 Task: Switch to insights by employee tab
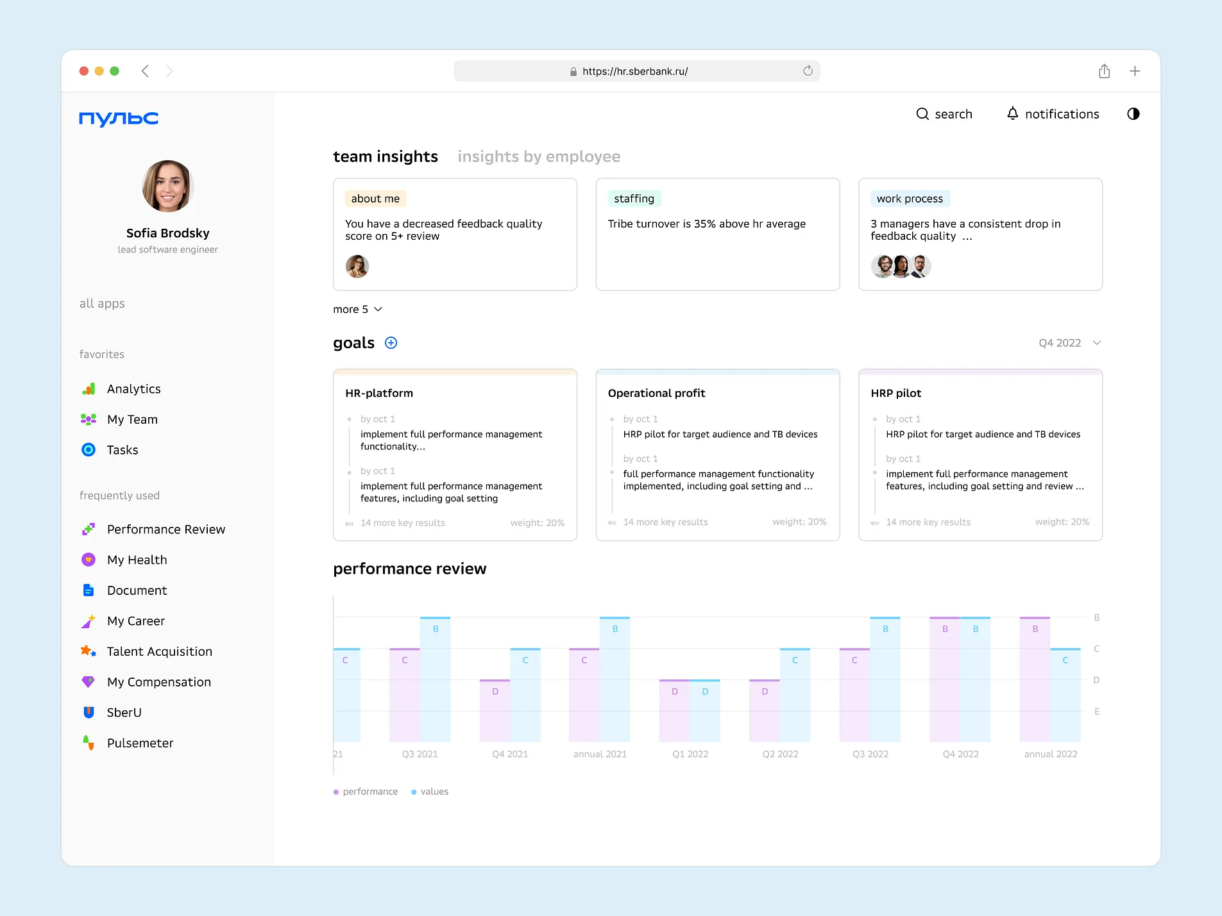[x=538, y=156]
